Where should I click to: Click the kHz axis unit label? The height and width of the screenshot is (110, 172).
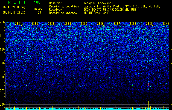(2, 22)
